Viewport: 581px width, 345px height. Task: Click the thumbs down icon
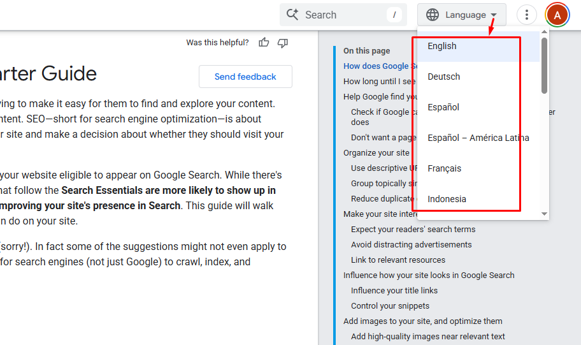[x=283, y=43]
